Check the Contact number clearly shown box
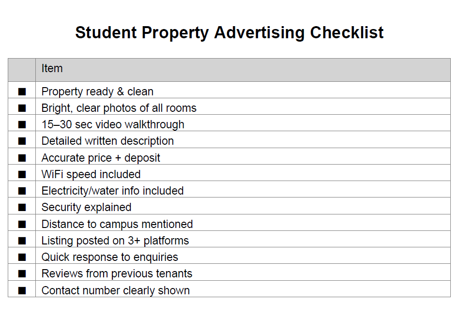This screenshot has height=334, width=475. [x=22, y=290]
